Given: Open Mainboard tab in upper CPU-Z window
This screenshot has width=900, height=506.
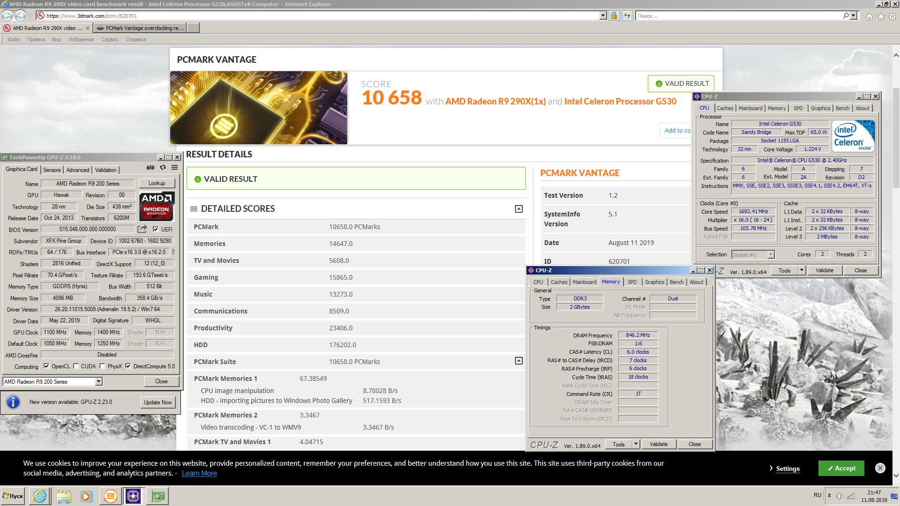Looking at the screenshot, I should 750,108.
